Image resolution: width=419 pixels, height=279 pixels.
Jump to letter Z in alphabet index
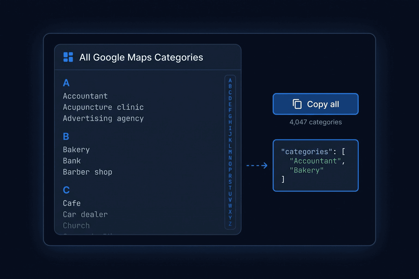click(230, 224)
